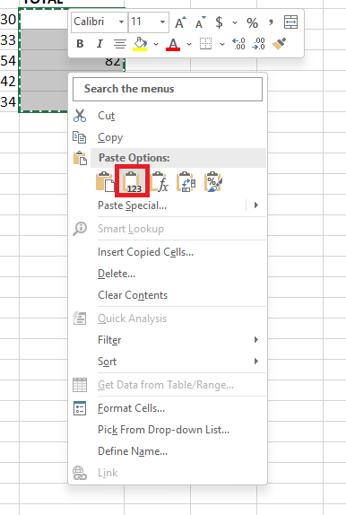
Task: Select cell containing 34
Action: coord(8,102)
